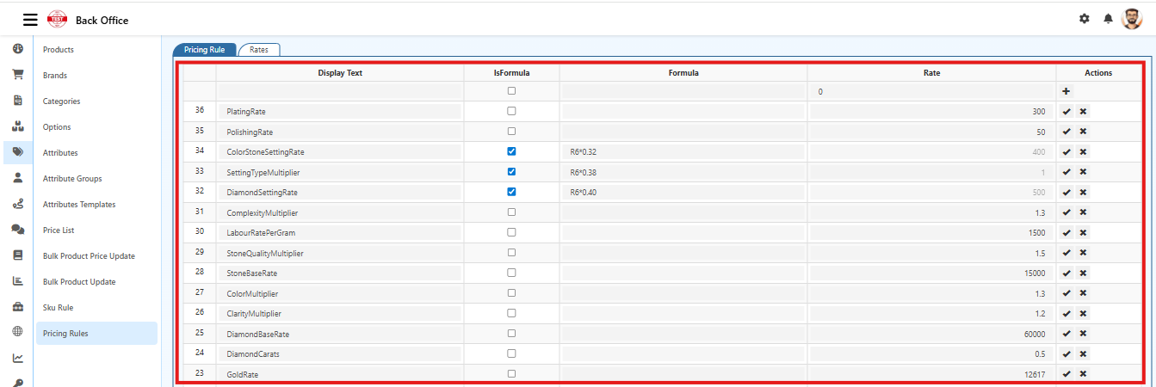Viewport: 1156px width, 387px height.
Task: Open the user profile avatar
Action: [x=1132, y=19]
